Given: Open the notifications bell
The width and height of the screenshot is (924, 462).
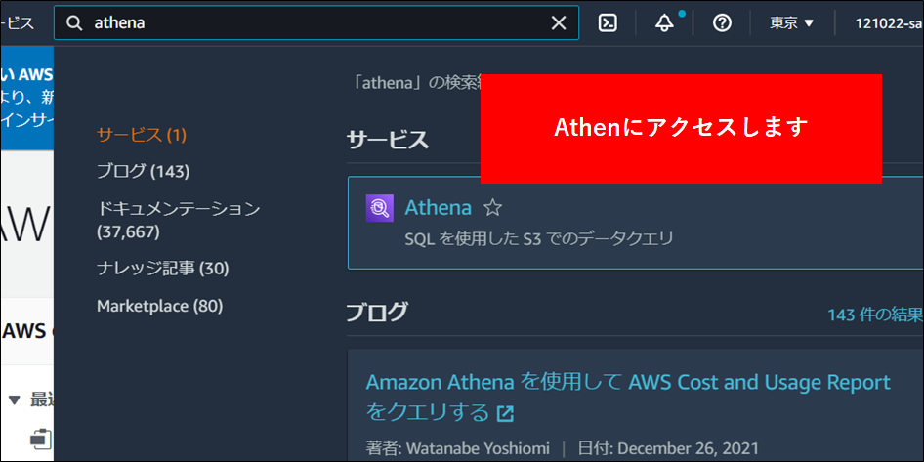Looking at the screenshot, I should point(665,23).
